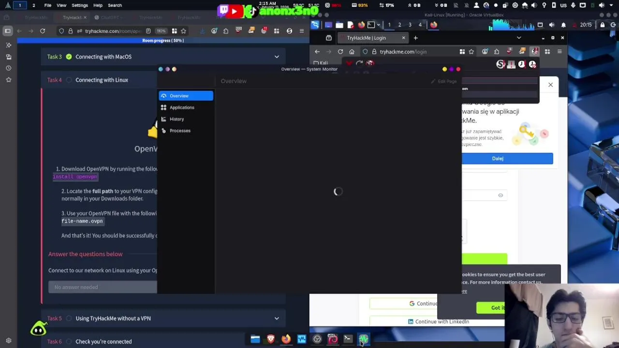The image size is (619, 348).
Task: Launch Brave browser from the dock
Action: [270, 339]
